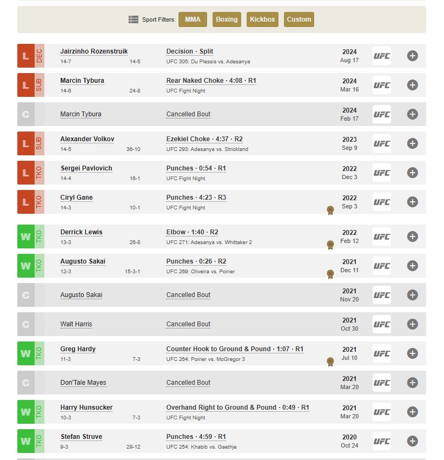Open Stefan Struve fighter profile

tap(81, 437)
